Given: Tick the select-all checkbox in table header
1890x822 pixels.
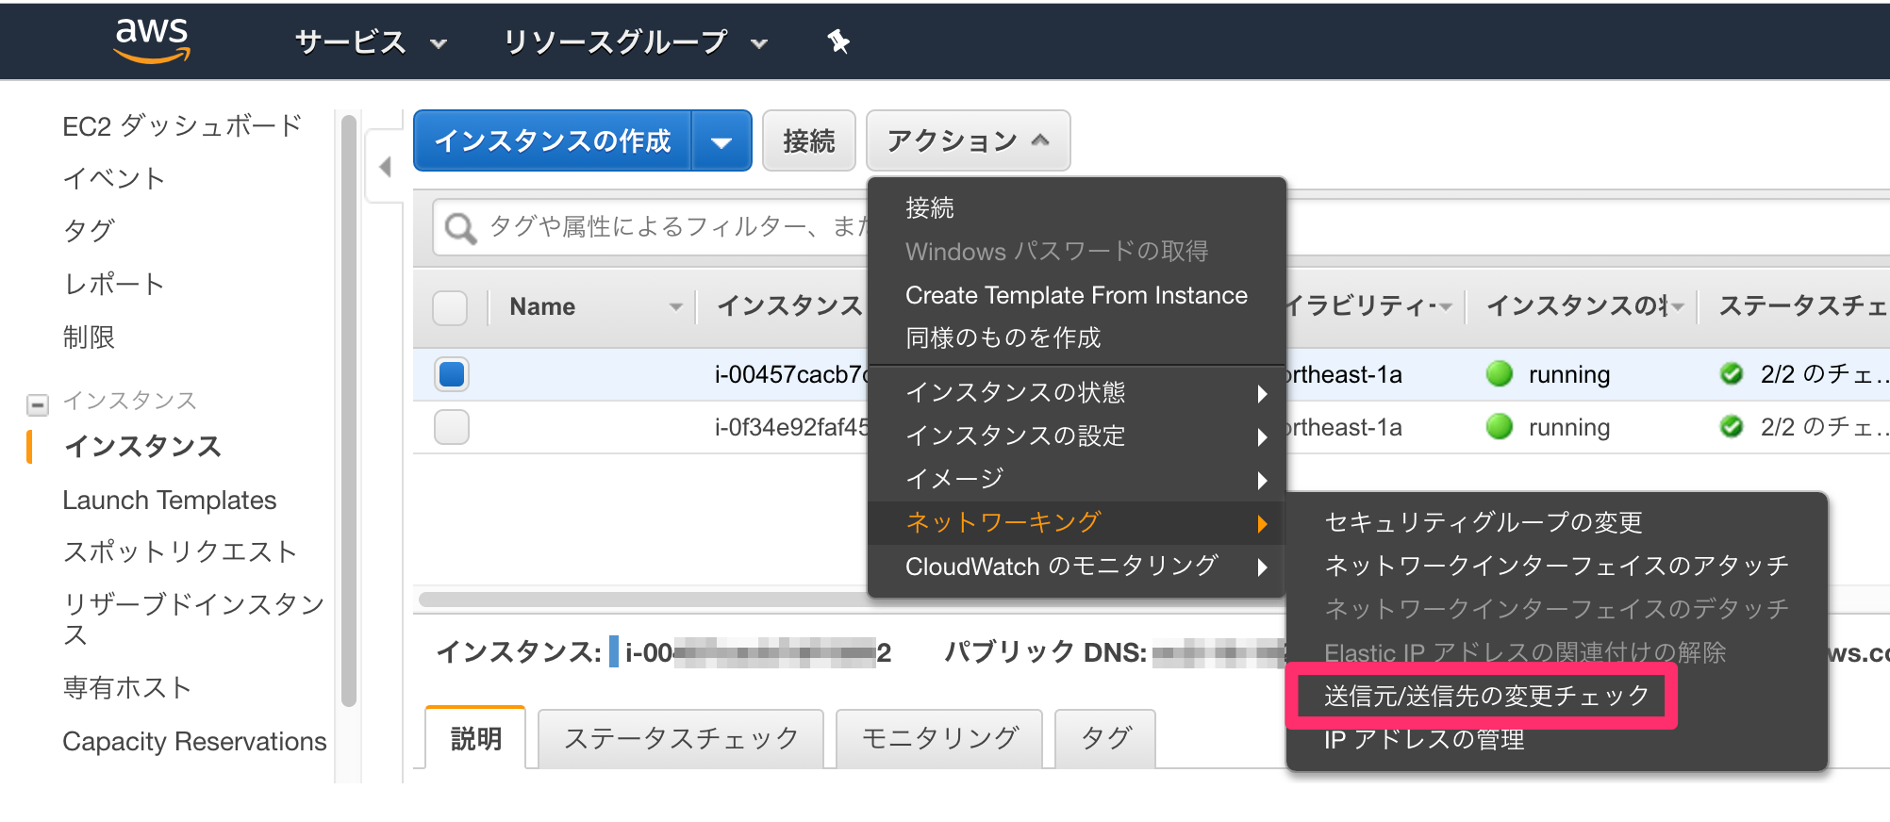Looking at the screenshot, I should click(x=450, y=307).
